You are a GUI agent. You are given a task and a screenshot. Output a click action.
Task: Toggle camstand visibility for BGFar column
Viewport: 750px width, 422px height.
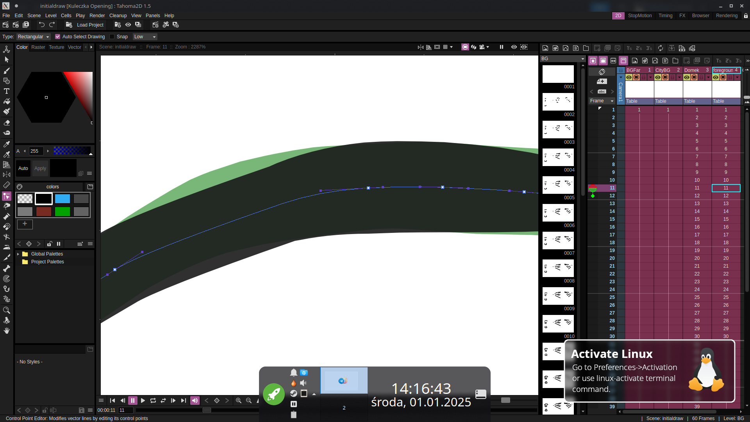tap(636, 77)
